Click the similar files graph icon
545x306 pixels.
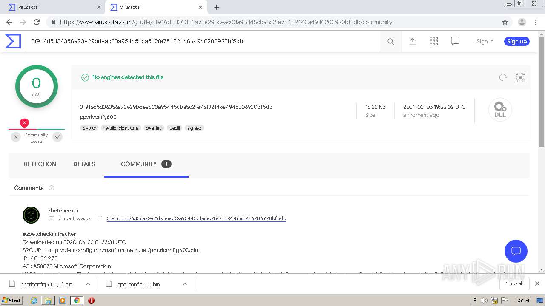520,77
